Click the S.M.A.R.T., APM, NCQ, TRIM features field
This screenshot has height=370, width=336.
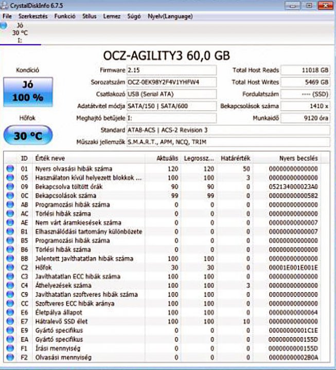pos(228,142)
